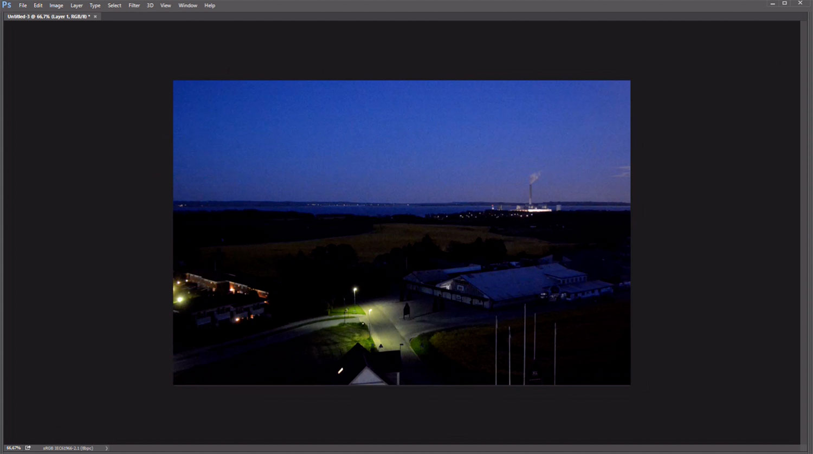Select the Untitled-3 document tab

[48, 17]
